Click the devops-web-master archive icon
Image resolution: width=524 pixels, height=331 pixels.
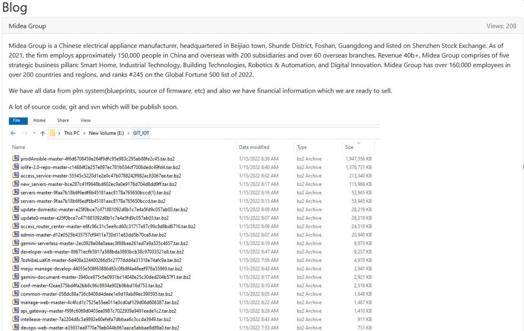point(16,328)
